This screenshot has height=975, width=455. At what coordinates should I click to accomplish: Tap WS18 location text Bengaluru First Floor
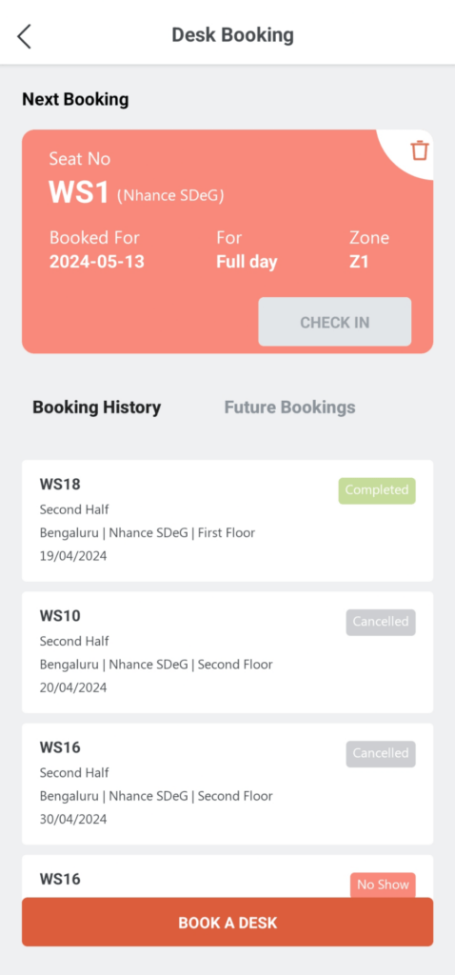click(148, 533)
